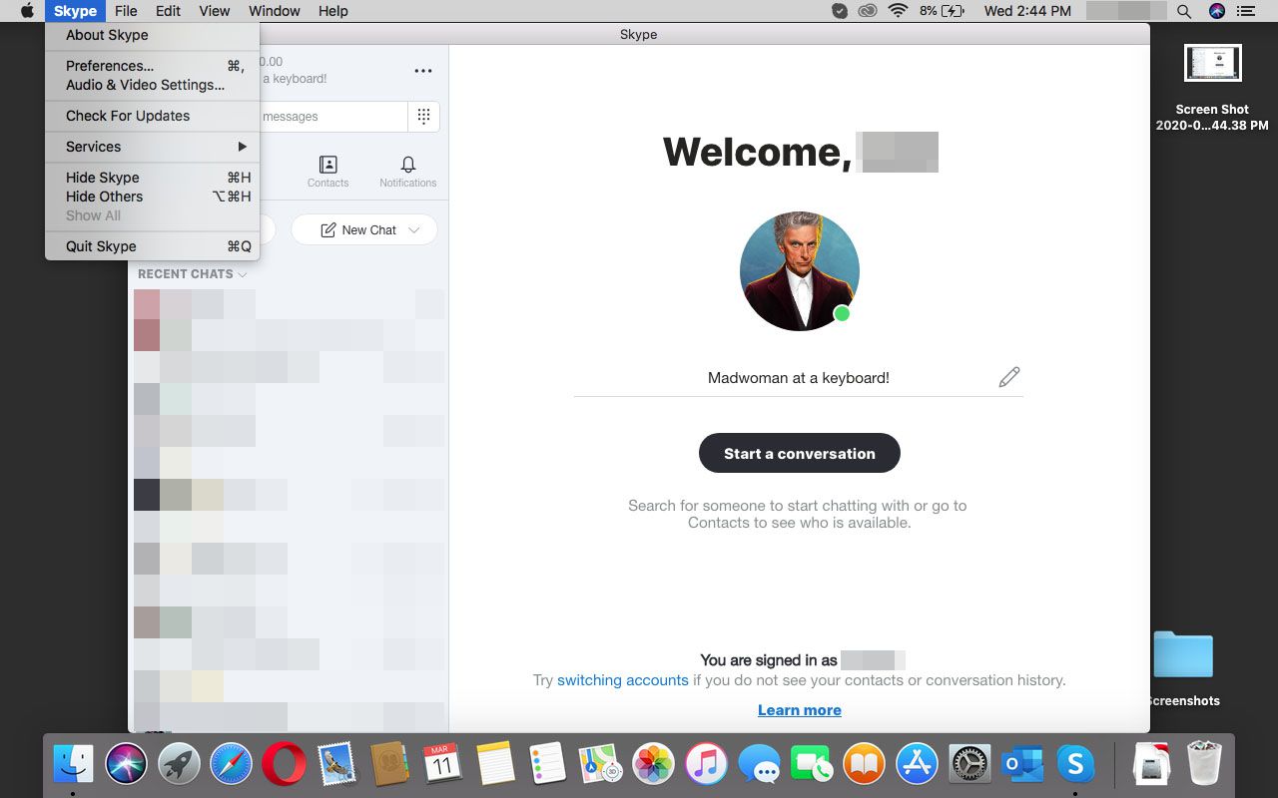Screen dimensions: 1278x798
Task: Select Check For Updates menu item
Action: (x=128, y=116)
